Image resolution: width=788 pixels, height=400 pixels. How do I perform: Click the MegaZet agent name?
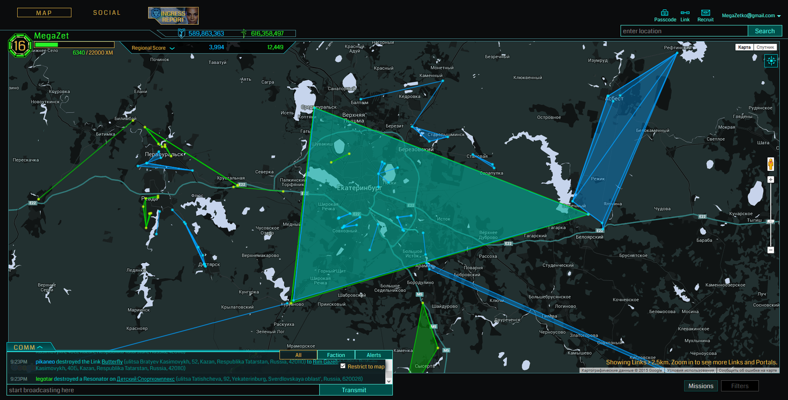click(51, 36)
